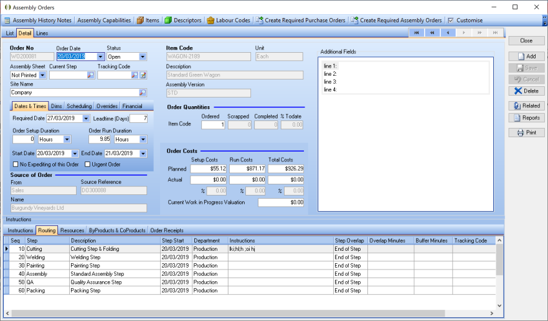Image resolution: width=548 pixels, height=321 pixels.
Task: Click the Reports button
Action: point(527,118)
